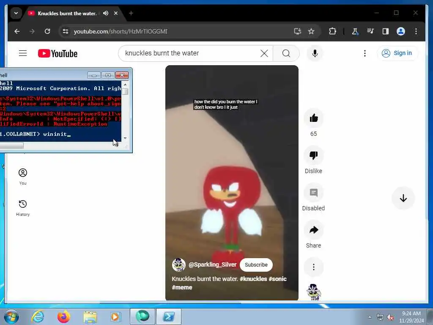Launch Firefox from the taskbar
This screenshot has width=433, height=325.
[x=64, y=317]
